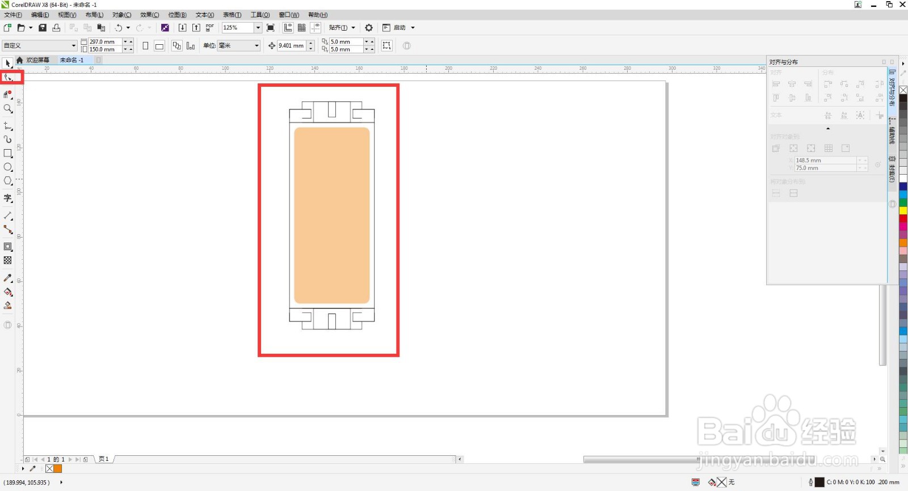Apply page layout to current page only
Screen dimensions: 908x491
191,46
